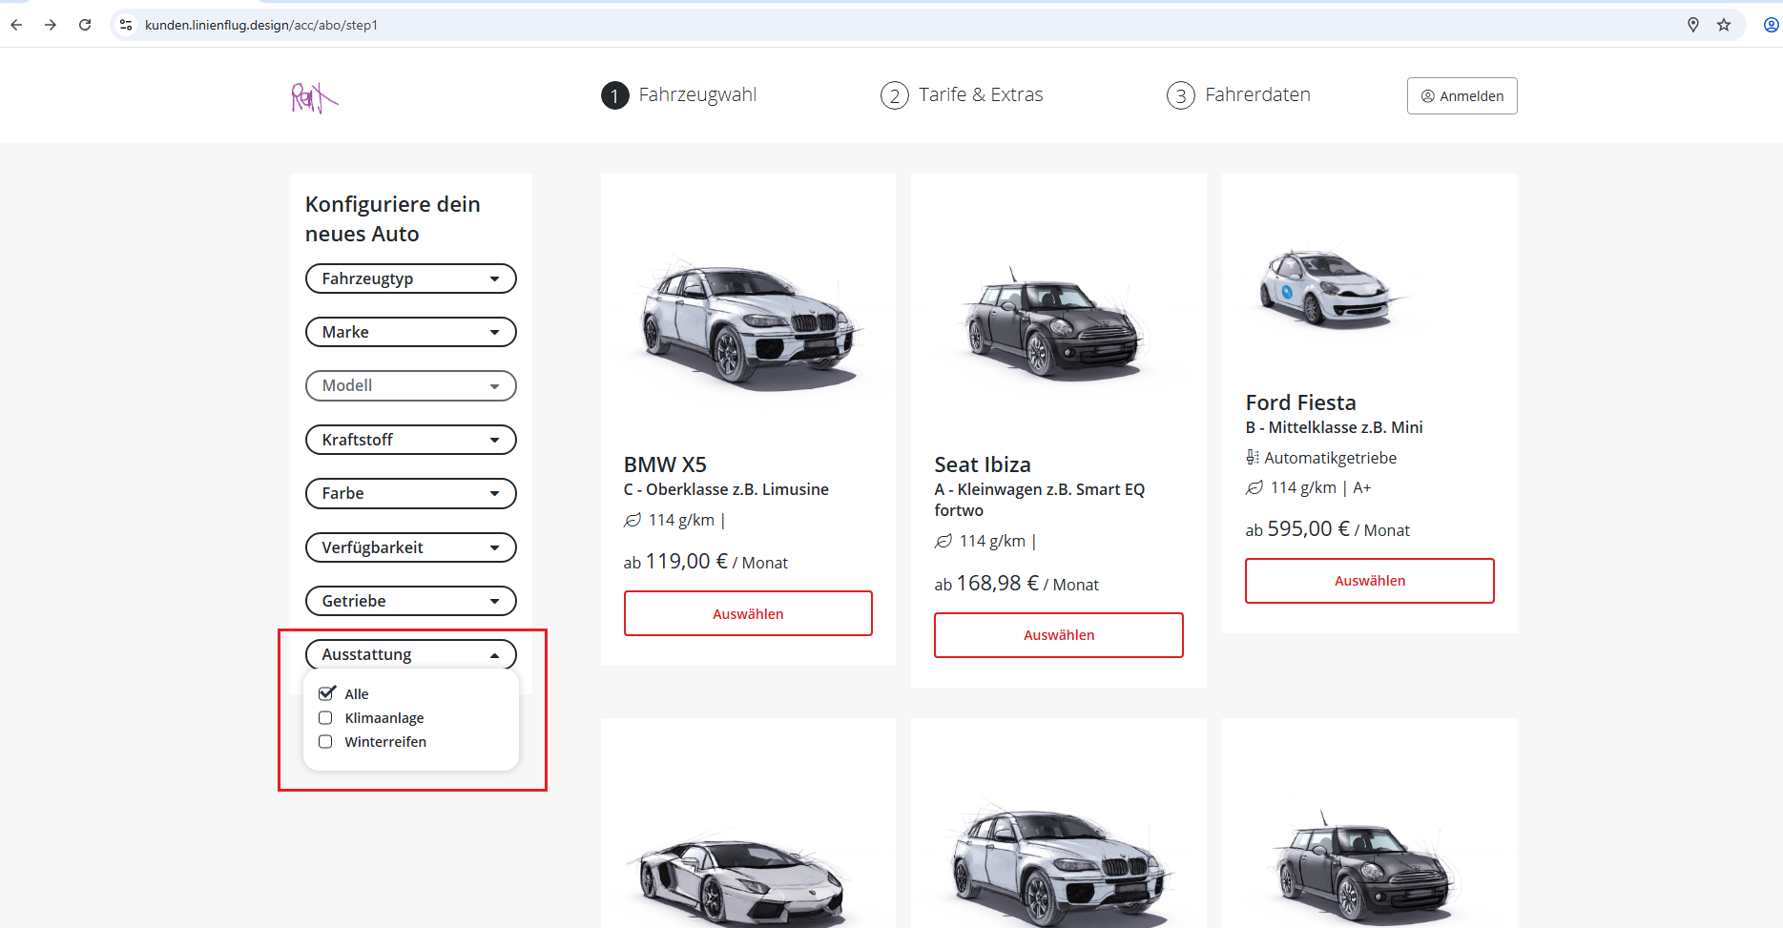Select the BMW X5 with Auswählen
Image resolution: width=1783 pixels, height=928 pixels.
pyautogui.click(x=748, y=613)
